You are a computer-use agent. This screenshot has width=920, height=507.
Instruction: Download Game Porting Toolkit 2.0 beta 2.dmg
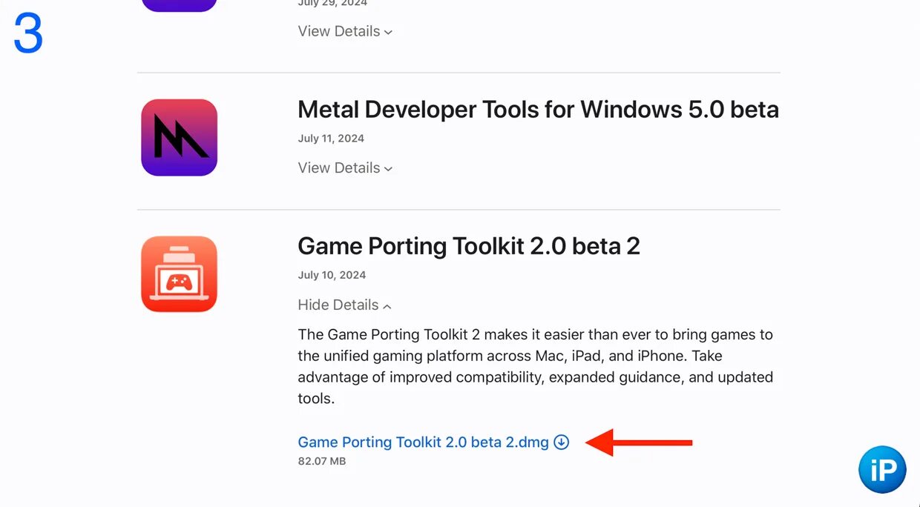(423, 443)
